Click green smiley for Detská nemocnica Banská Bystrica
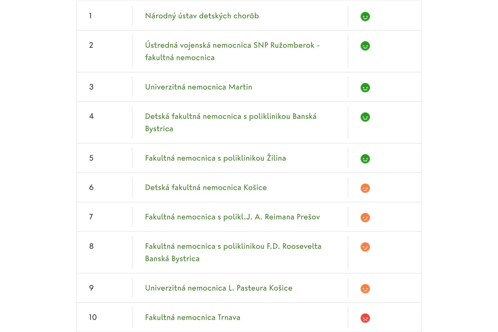 (365, 117)
